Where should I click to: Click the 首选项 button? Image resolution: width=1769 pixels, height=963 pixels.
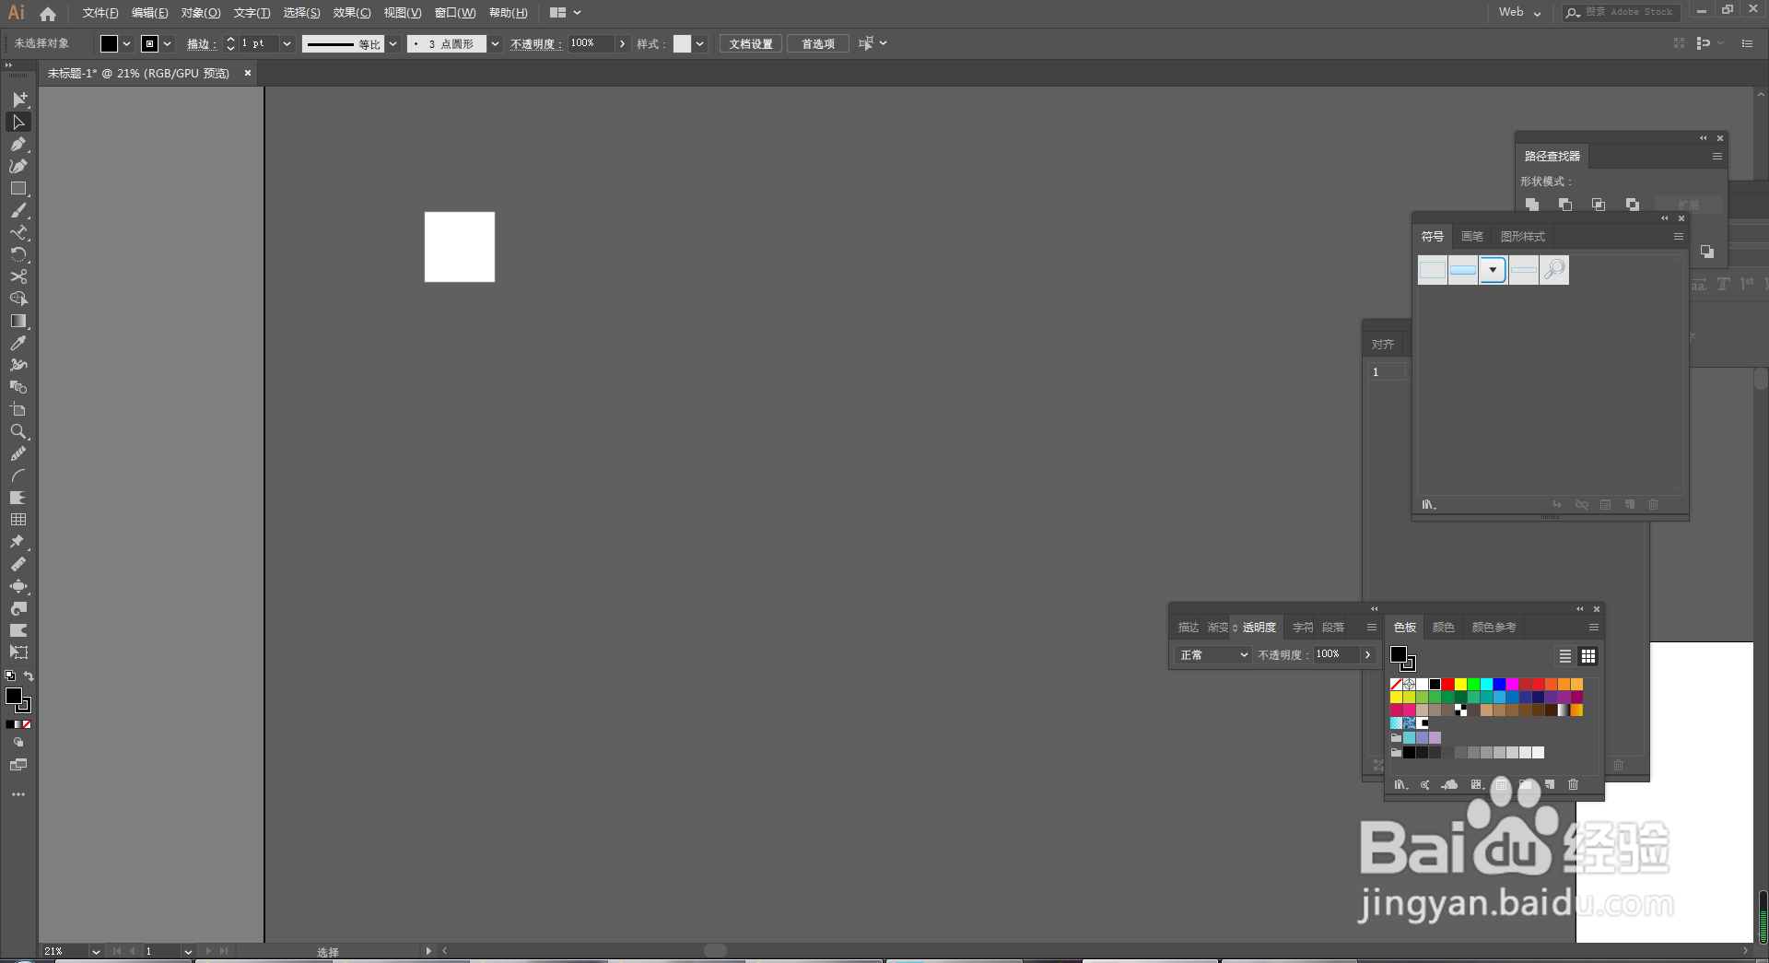pyautogui.click(x=818, y=43)
